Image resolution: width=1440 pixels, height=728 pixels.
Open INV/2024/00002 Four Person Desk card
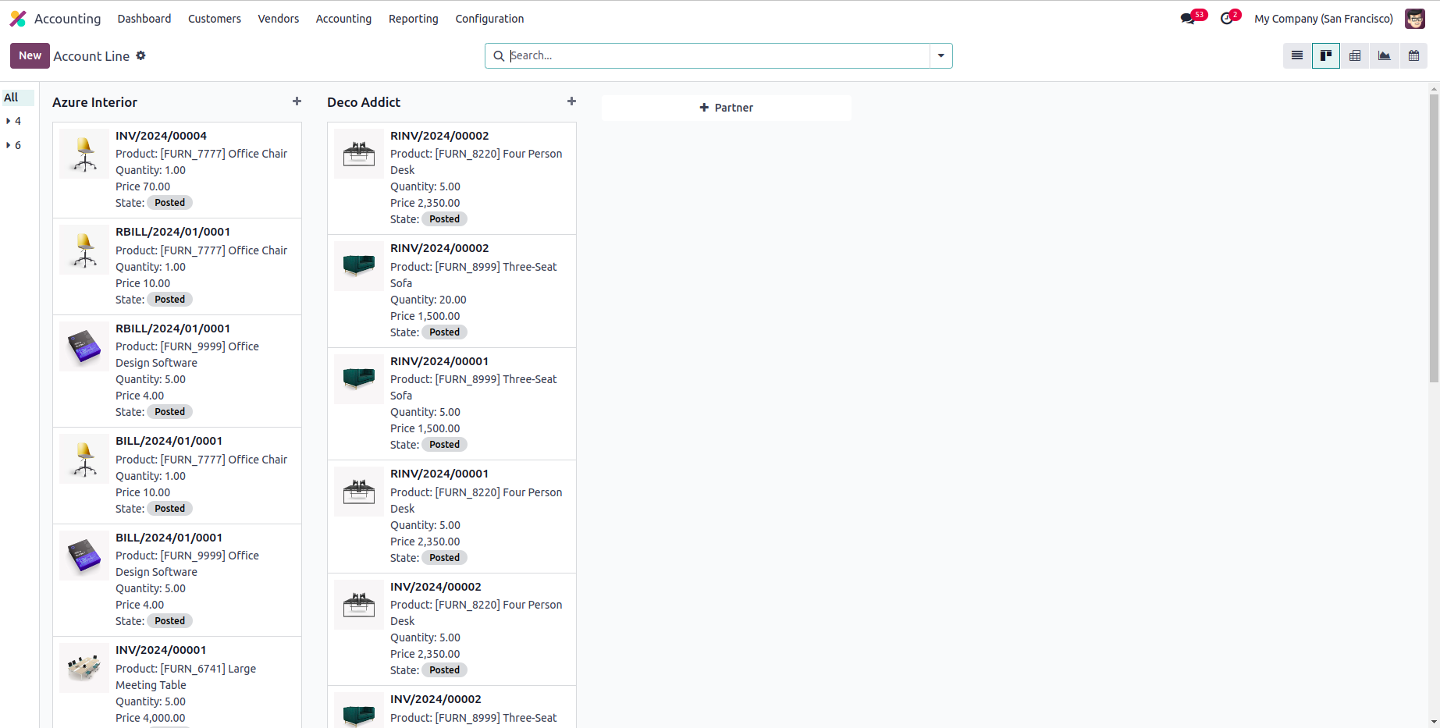[x=452, y=629]
